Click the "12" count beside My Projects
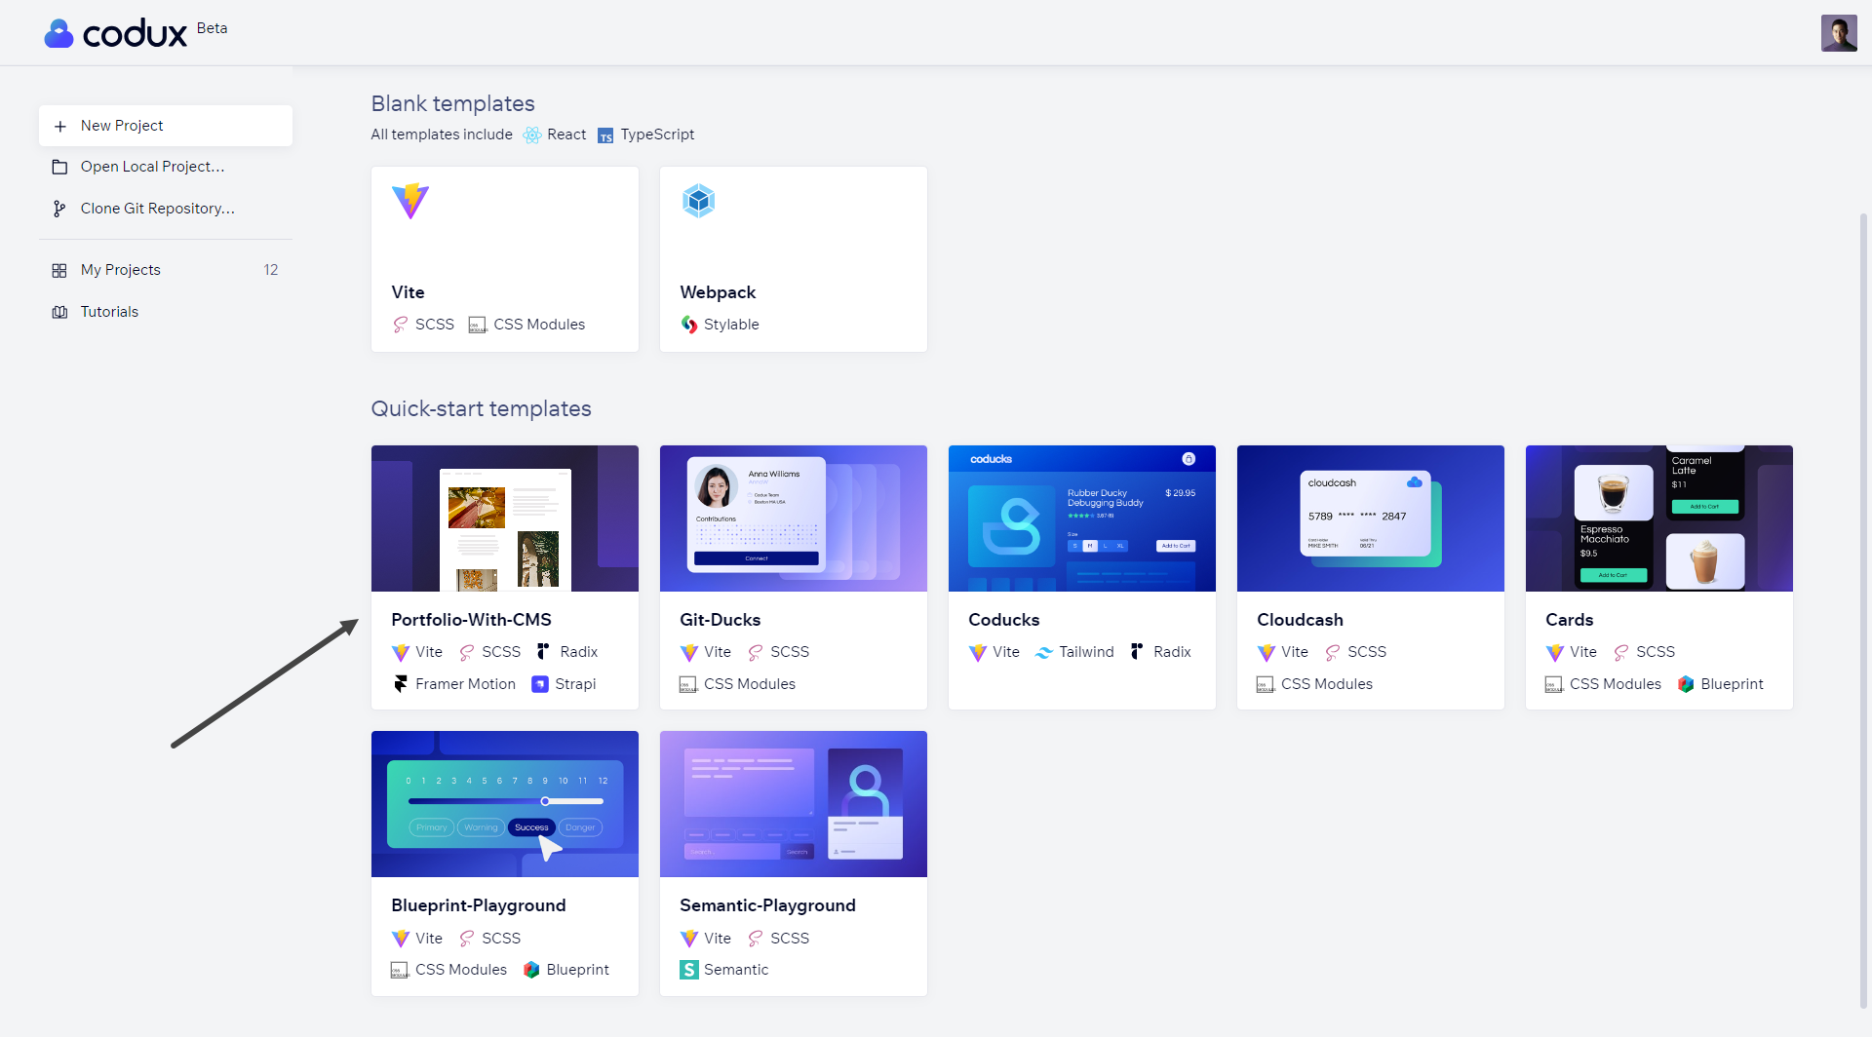 [271, 270]
